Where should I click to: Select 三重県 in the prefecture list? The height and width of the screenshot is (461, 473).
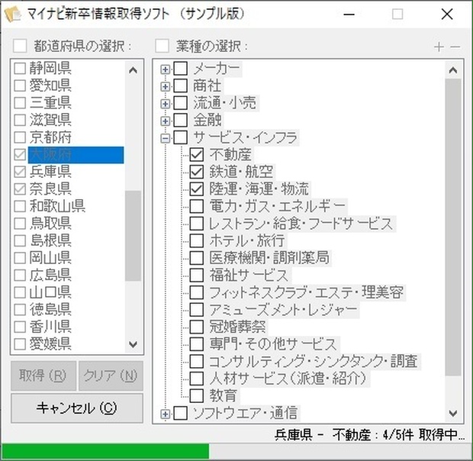point(50,103)
